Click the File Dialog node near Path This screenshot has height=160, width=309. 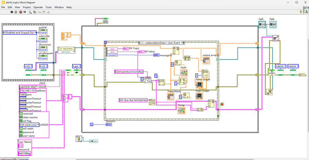coord(79,139)
